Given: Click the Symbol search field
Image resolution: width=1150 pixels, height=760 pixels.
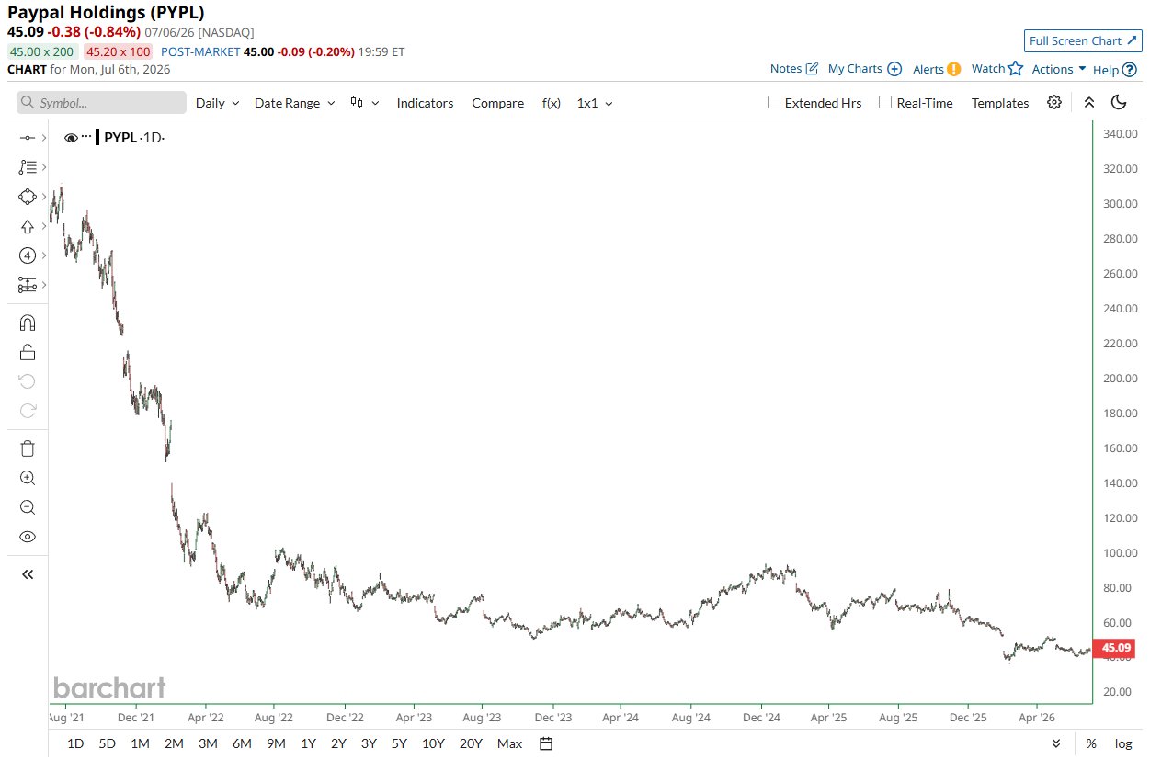Looking at the screenshot, I should coord(101,103).
